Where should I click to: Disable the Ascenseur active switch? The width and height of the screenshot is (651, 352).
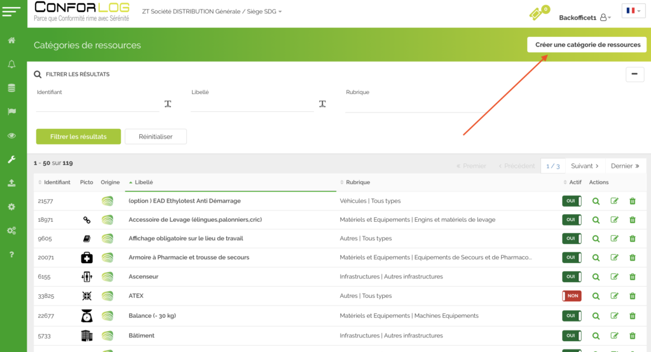[x=572, y=277]
